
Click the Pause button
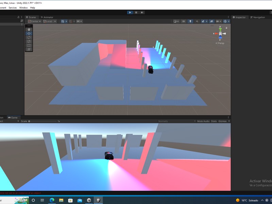[136, 12]
